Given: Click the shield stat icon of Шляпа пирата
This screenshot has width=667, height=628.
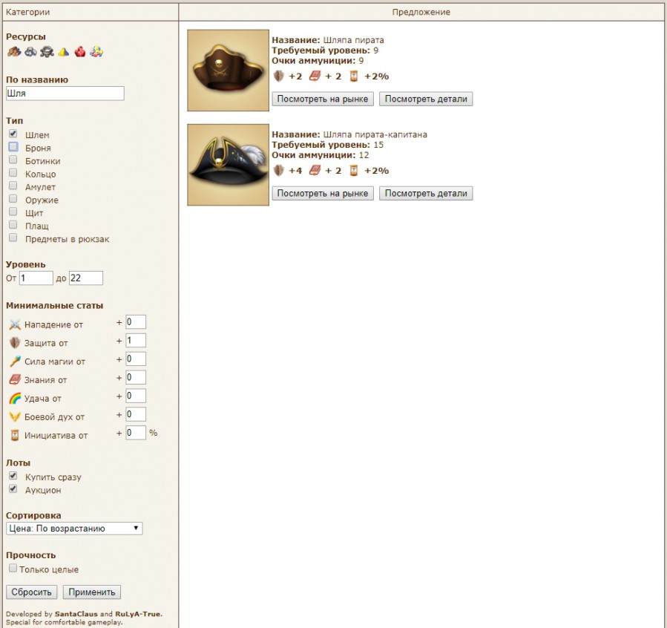Looking at the screenshot, I should pos(279,76).
